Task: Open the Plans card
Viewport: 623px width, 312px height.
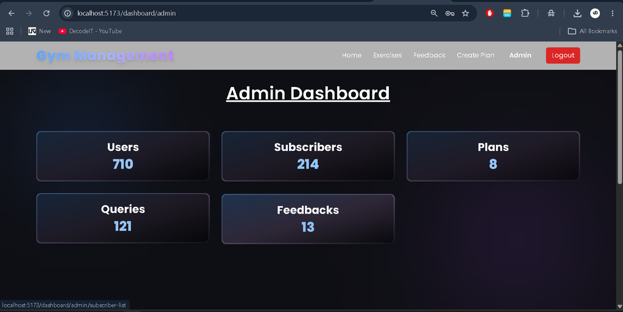Action: pyautogui.click(x=493, y=156)
